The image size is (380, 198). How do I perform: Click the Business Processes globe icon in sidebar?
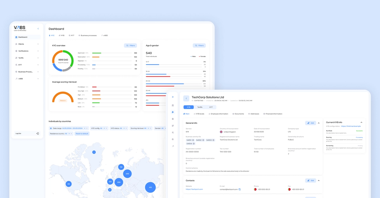(x=16, y=72)
